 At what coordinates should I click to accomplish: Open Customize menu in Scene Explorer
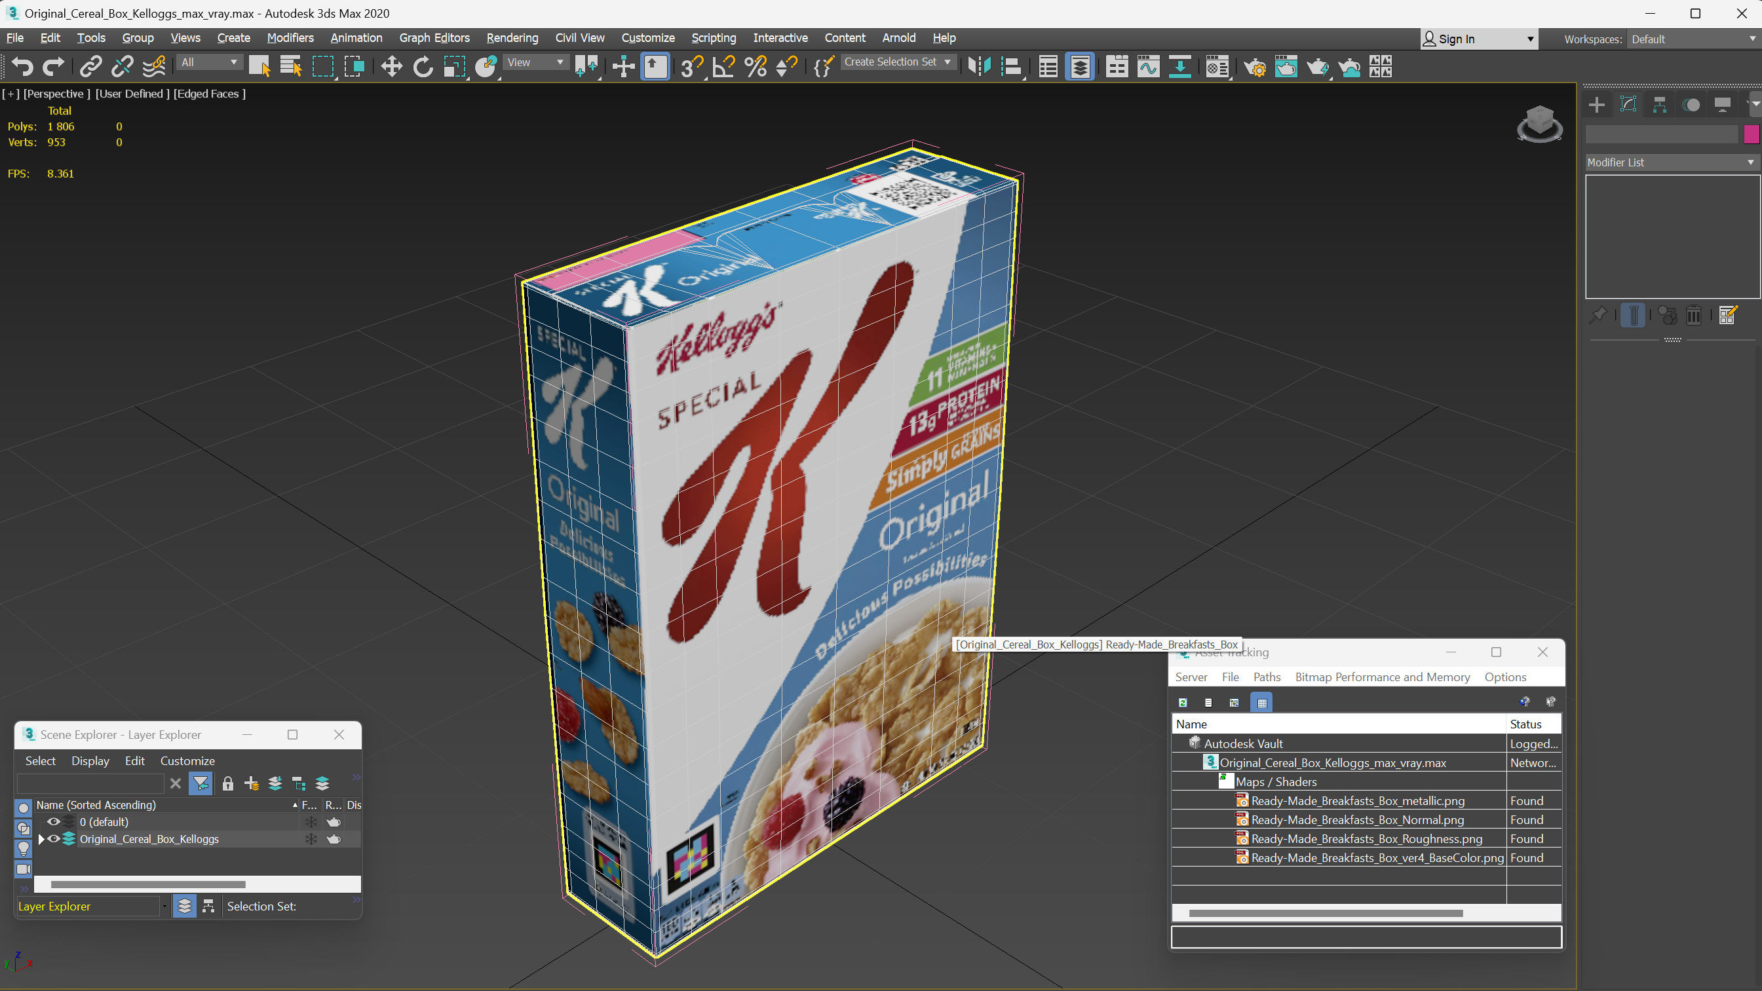point(187,760)
